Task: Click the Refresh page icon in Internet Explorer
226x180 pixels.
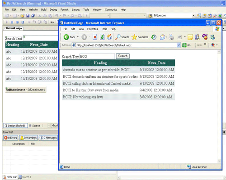Action: pos(102,37)
